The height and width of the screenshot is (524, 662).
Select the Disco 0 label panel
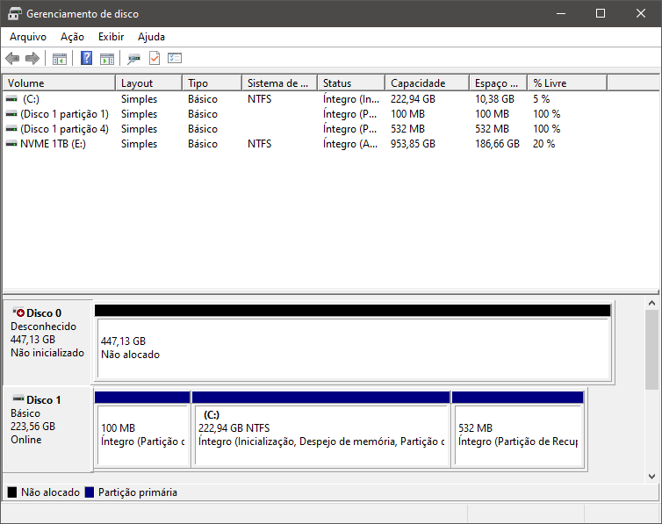coord(47,341)
